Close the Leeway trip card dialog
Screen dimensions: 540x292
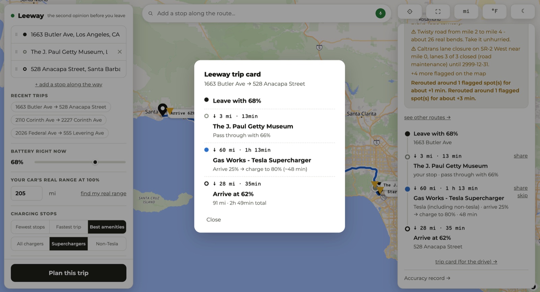214,220
